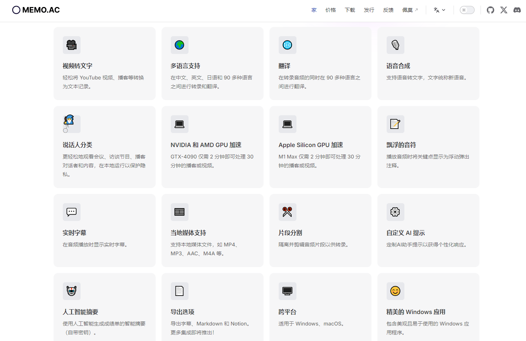The image size is (526, 341).
Task: Click text 隔离并剪辑音频片段以供转录
Action: [x=315, y=245]
